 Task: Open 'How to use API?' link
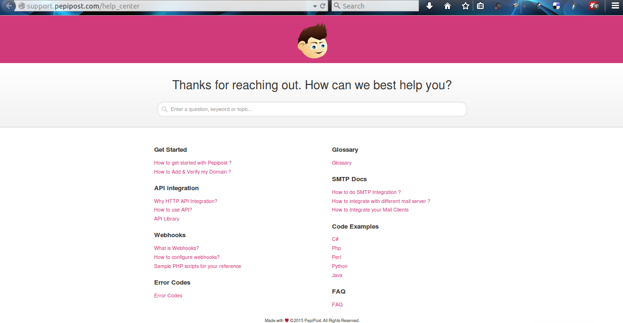173,210
